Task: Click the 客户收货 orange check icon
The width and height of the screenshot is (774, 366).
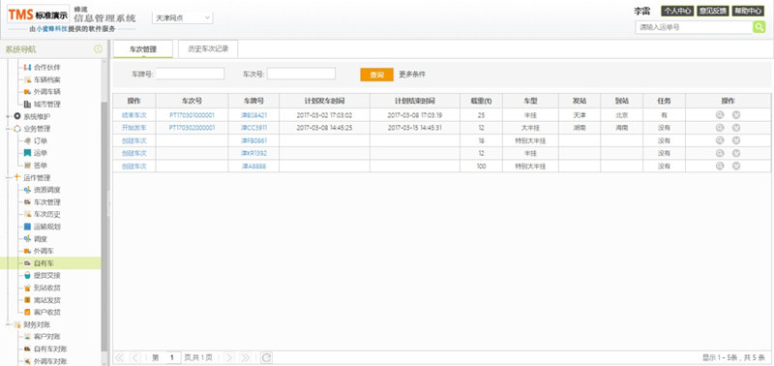Action: [x=27, y=312]
